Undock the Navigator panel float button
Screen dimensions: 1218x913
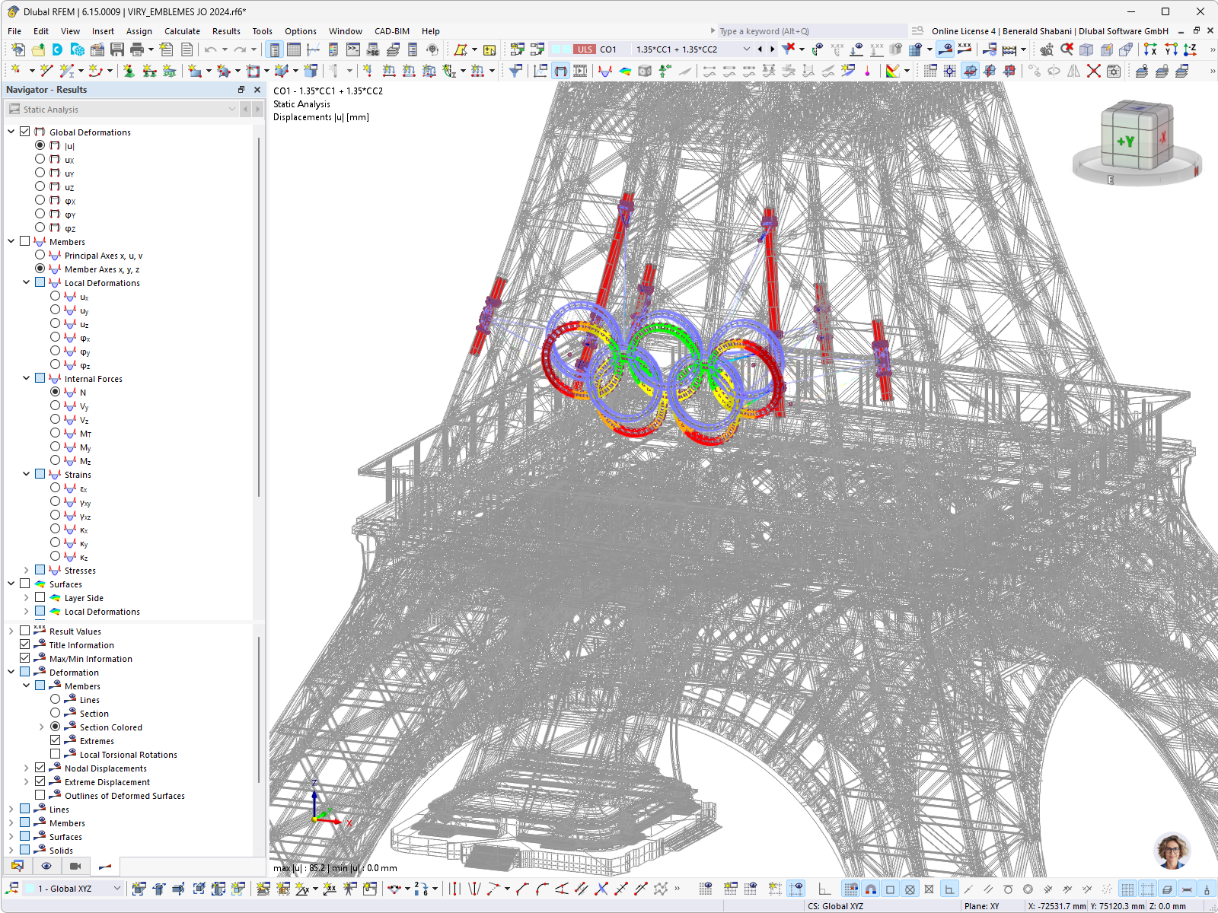click(x=241, y=90)
